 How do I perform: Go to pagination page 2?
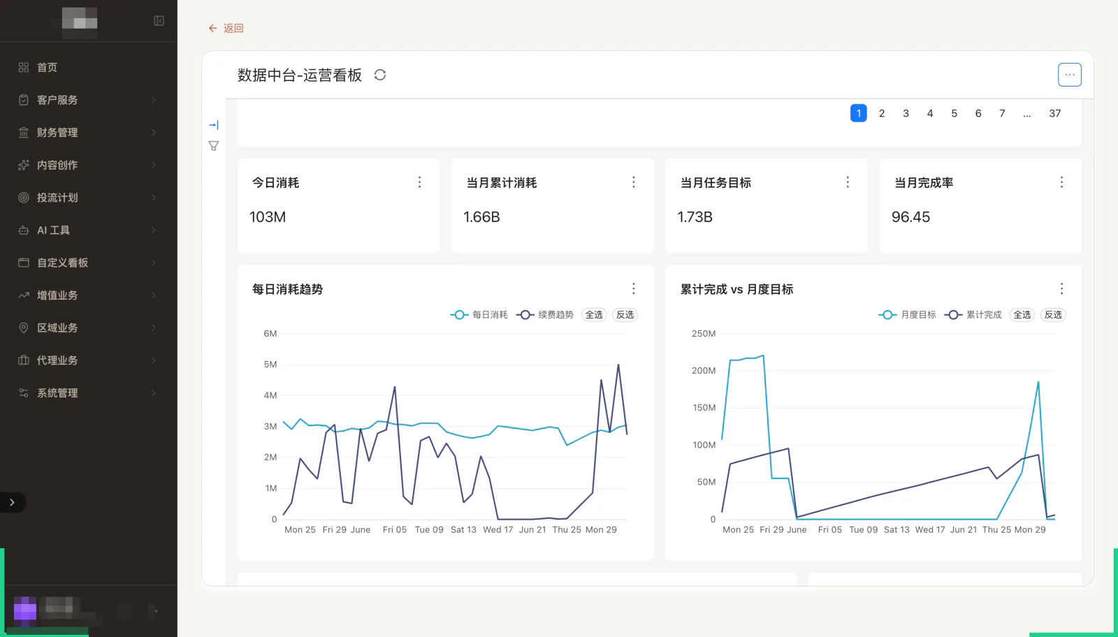click(882, 113)
